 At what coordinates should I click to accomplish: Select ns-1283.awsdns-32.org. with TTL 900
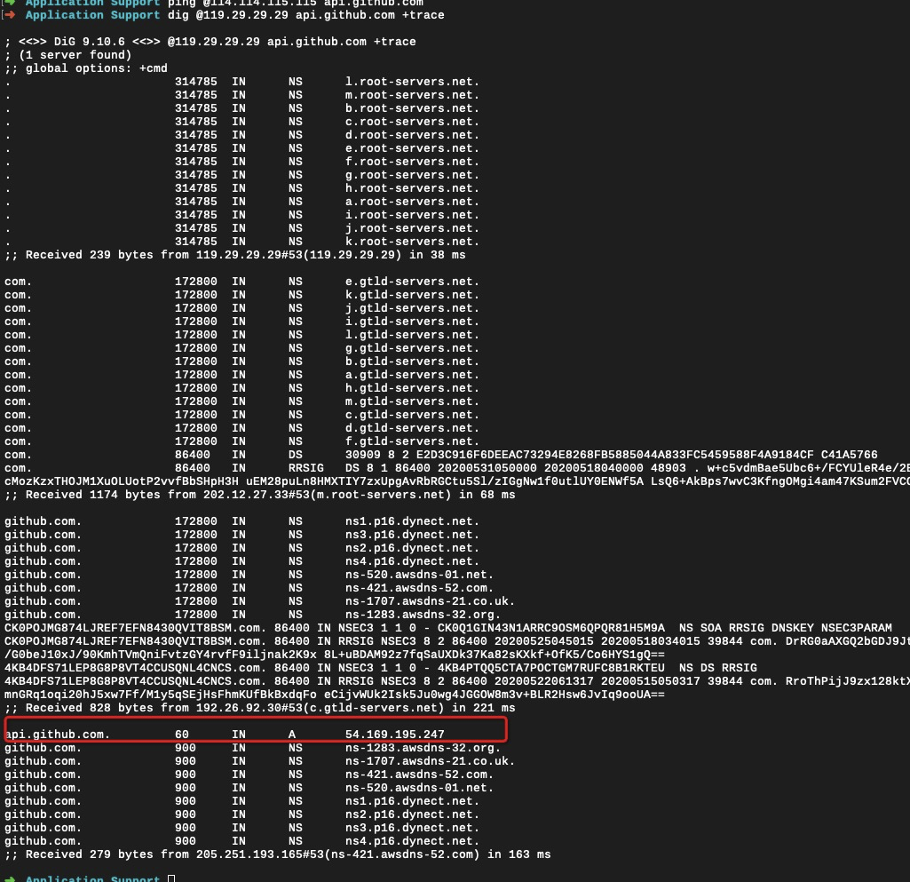[x=423, y=749]
